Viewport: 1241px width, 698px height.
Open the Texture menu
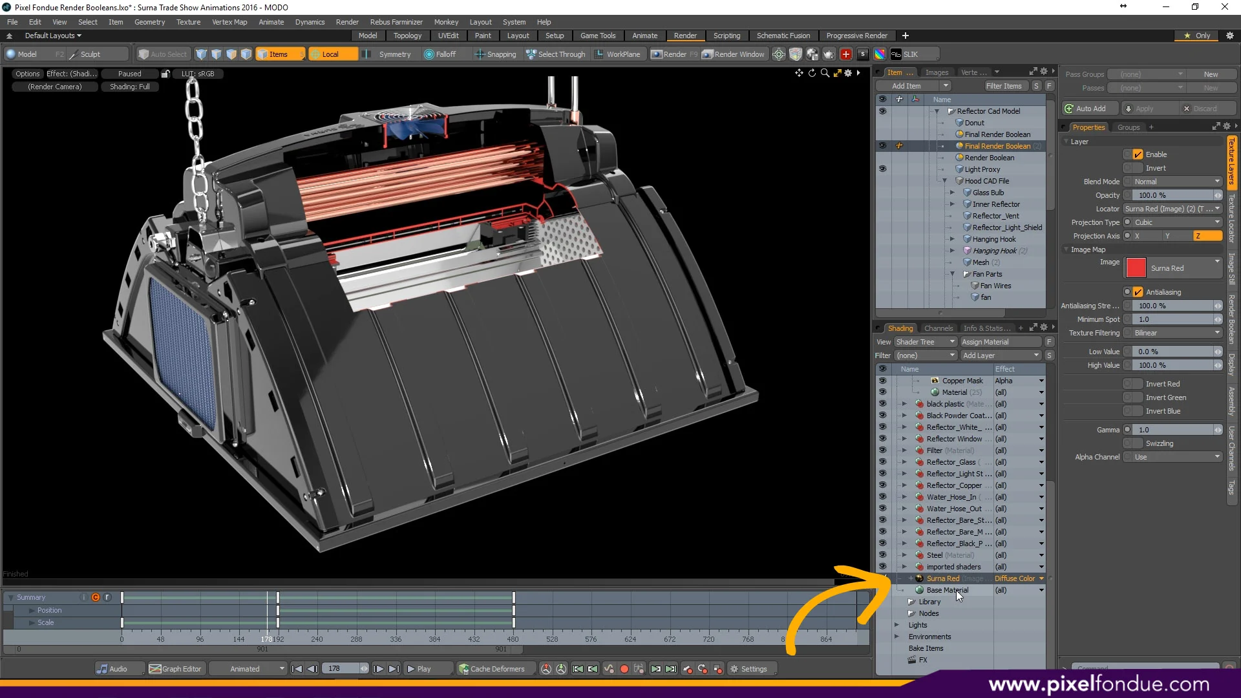point(188,22)
